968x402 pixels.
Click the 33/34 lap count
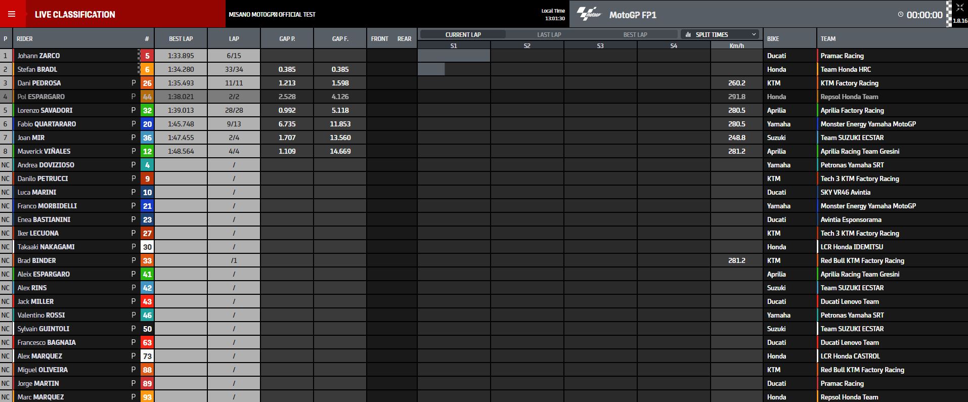click(234, 69)
